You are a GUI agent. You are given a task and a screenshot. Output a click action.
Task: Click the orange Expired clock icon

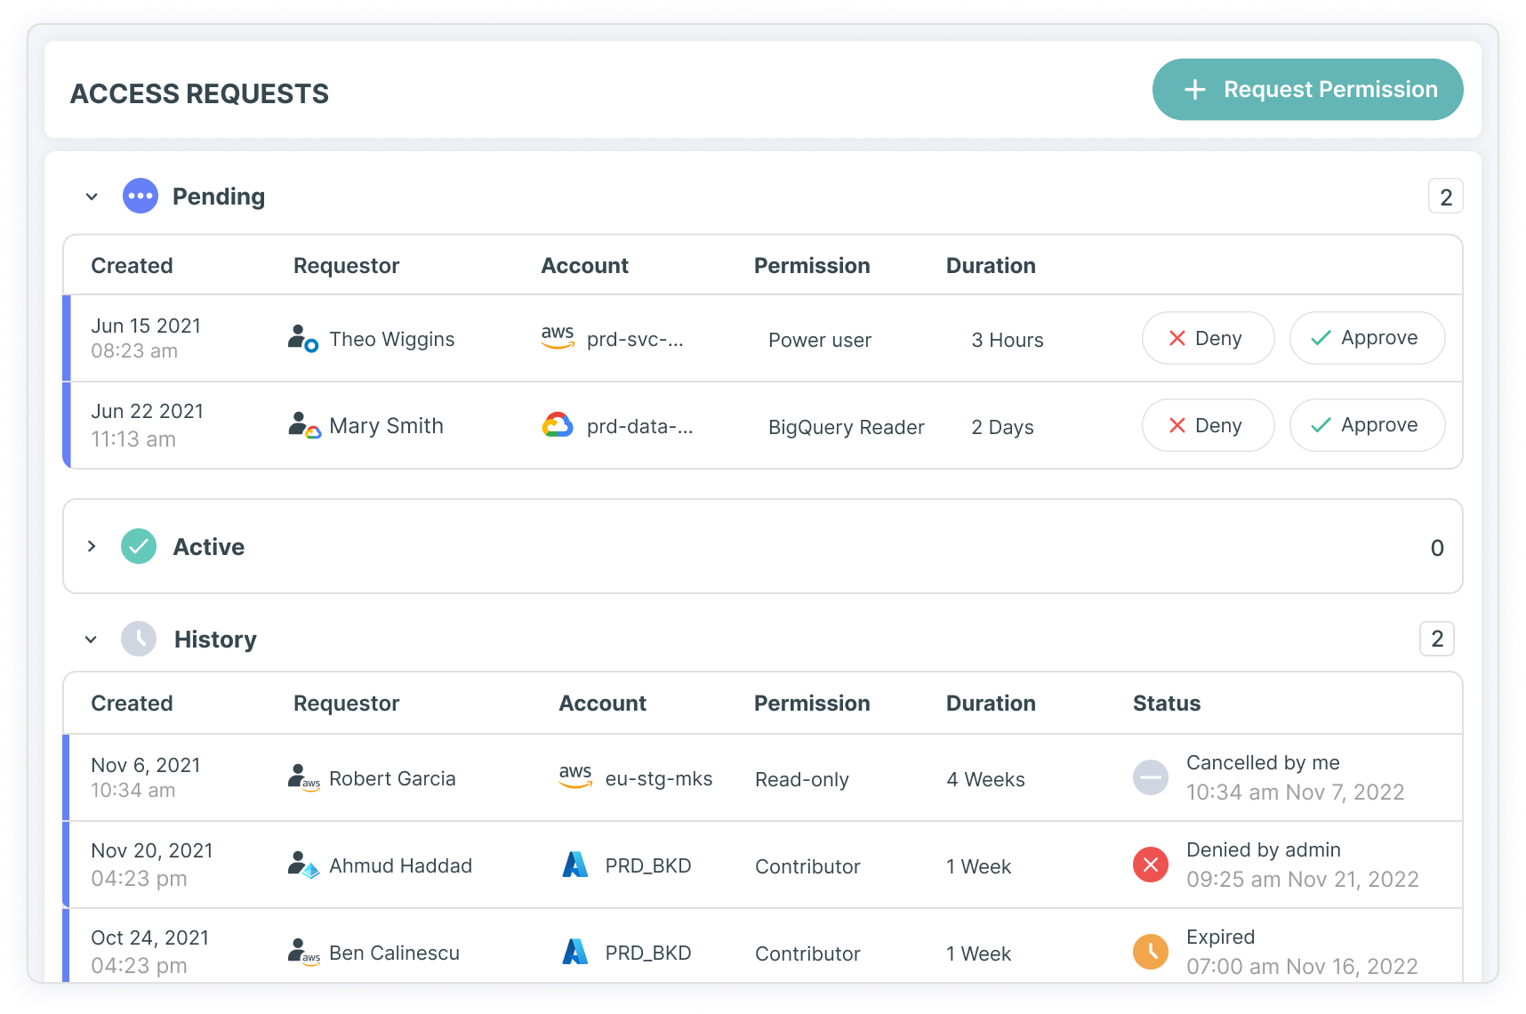[x=1150, y=953]
